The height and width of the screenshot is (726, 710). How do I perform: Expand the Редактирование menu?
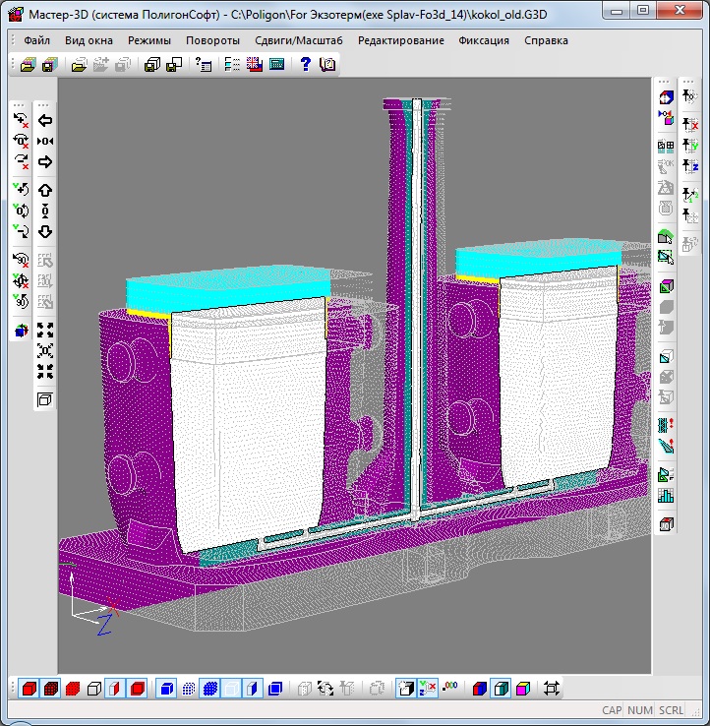coord(400,41)
